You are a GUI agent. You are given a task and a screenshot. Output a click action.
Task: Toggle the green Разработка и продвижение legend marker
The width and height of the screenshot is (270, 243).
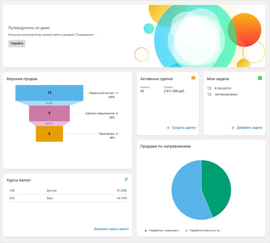pos(146,231)
